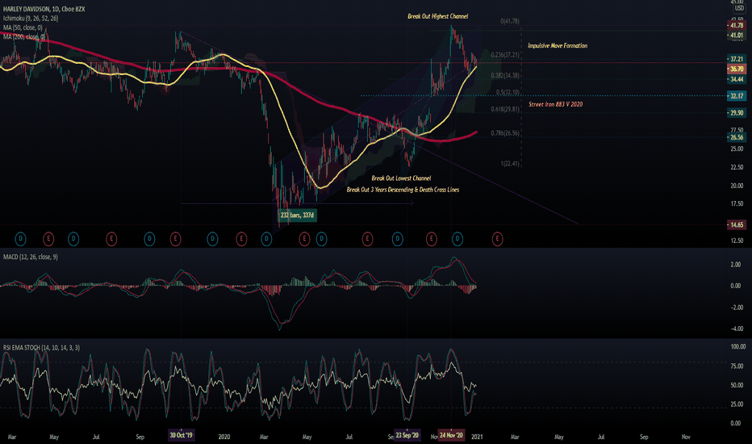Click the December 2019 dividend D marker
Screen dimensions: 752x444
click(x=212, y=239)
